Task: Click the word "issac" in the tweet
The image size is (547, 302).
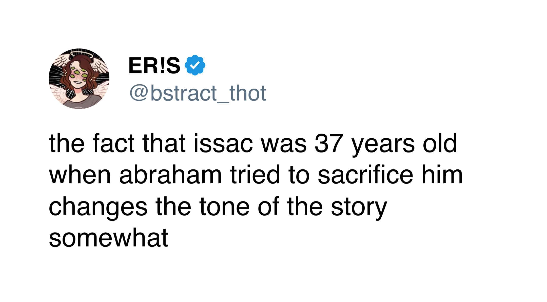Action: pyautogui.click(x=223, y=144)
